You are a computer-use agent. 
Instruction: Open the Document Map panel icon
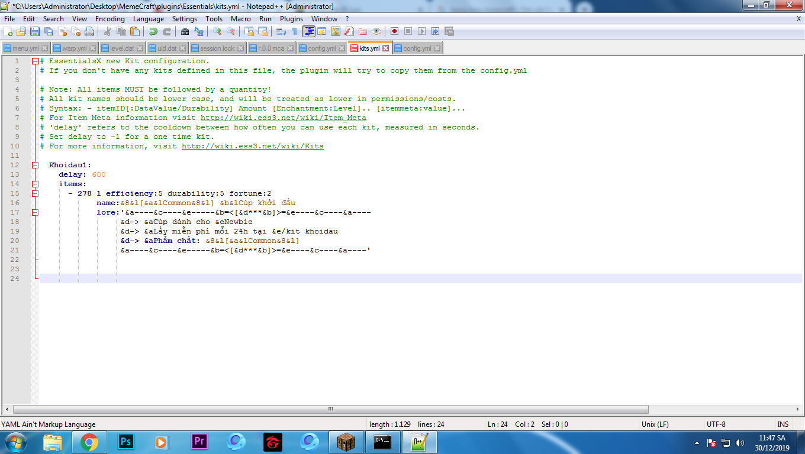(336, 31)
